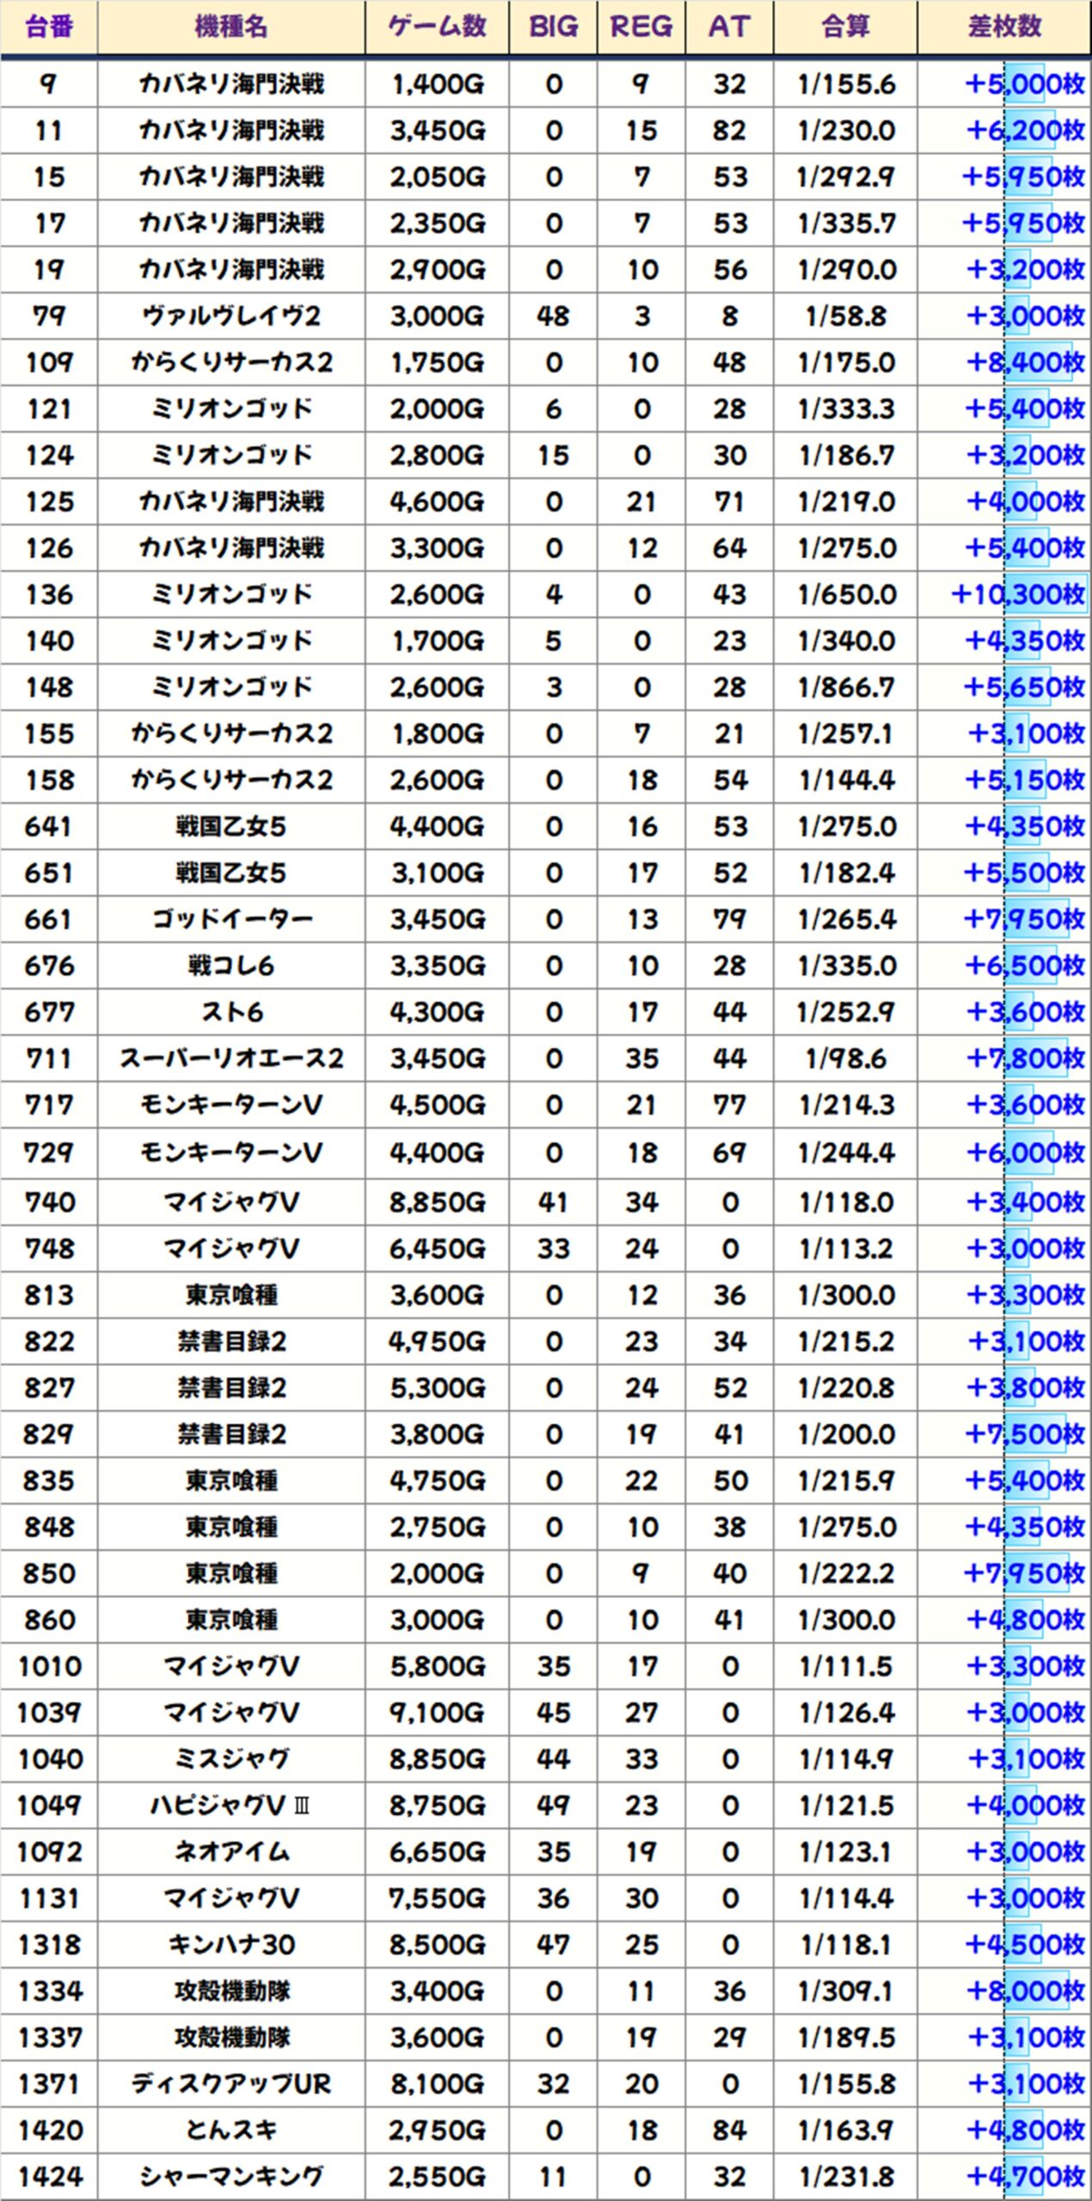Select machine number 1049 cell
Viewport: 1092px width, 2201px height.
click(x=49, y=1806)
